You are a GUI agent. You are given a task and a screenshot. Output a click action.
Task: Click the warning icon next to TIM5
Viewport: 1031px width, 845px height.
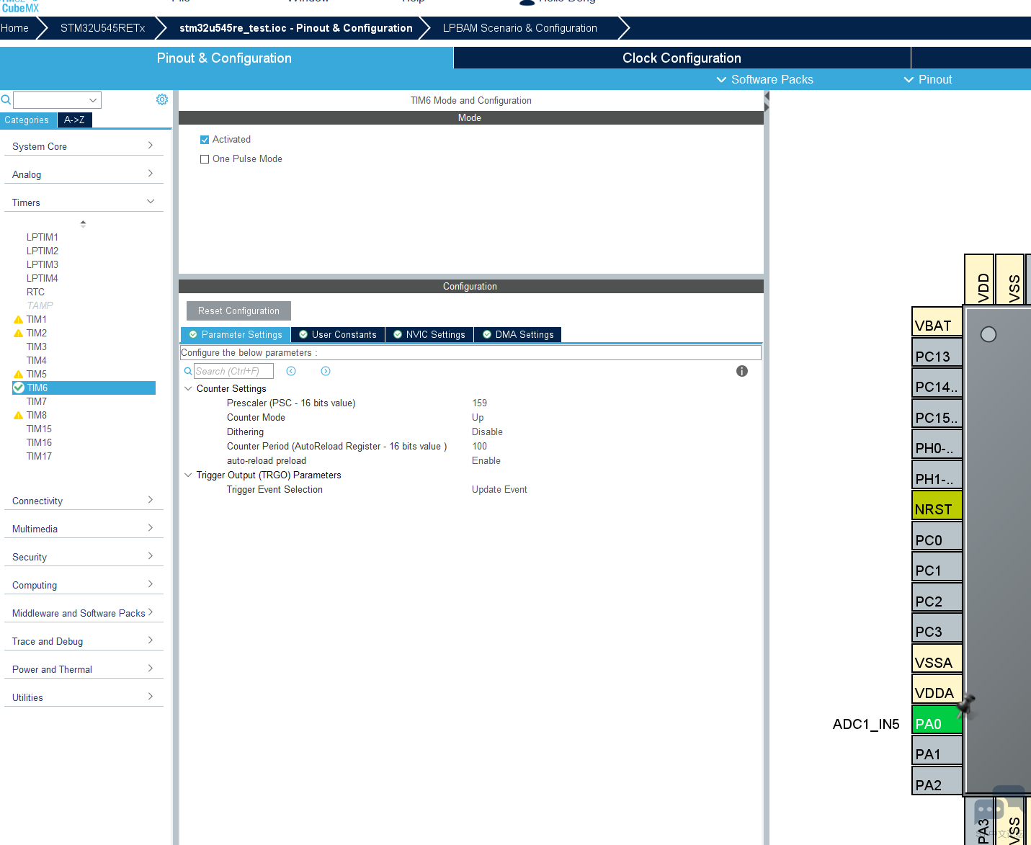click(19, 374)
